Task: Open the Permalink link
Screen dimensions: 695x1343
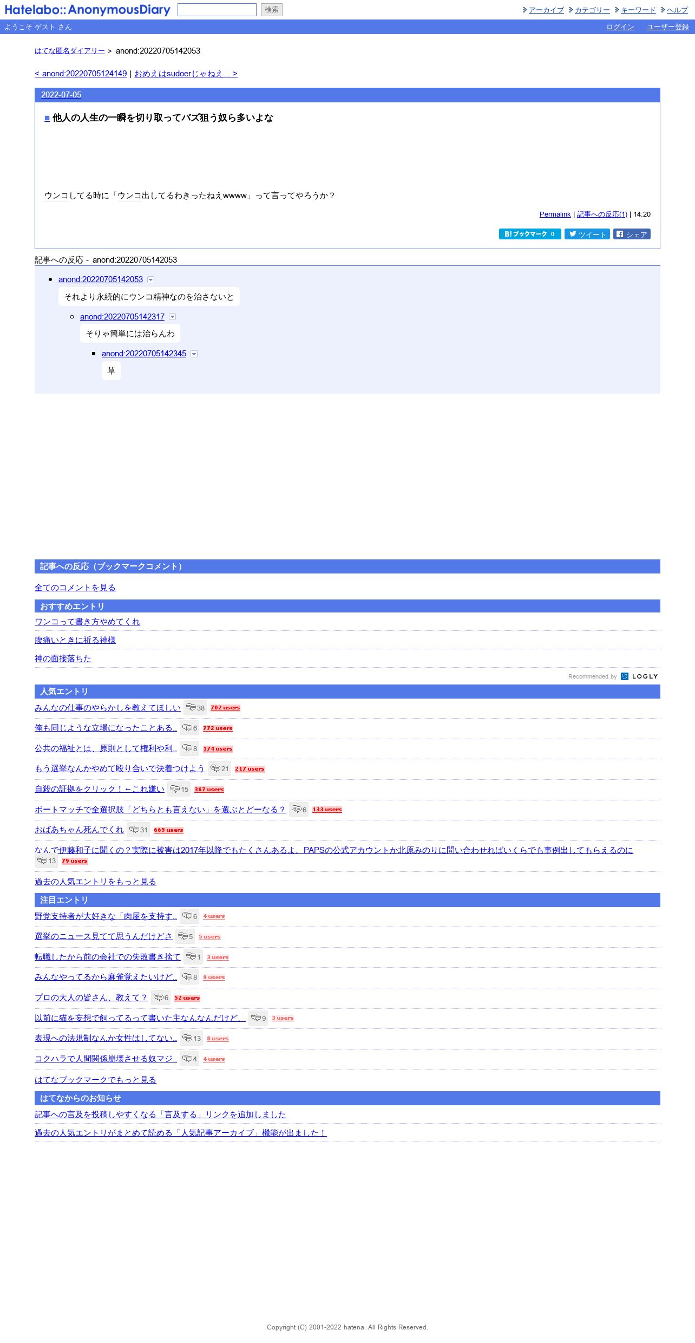Action: point(555,214)
